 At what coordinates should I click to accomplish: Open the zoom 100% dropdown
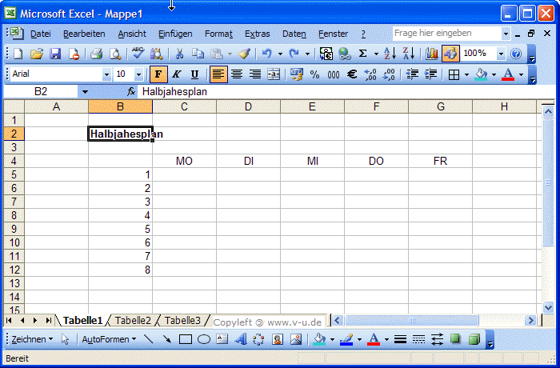coord(501,54)
